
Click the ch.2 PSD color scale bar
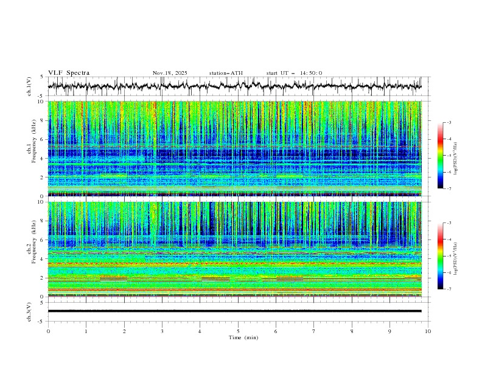tap(441, 256)
